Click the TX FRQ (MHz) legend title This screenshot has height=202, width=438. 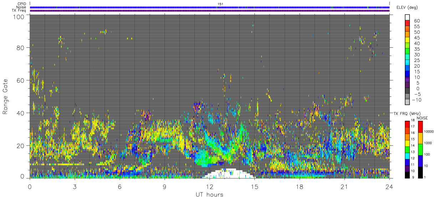coord(407,113)
